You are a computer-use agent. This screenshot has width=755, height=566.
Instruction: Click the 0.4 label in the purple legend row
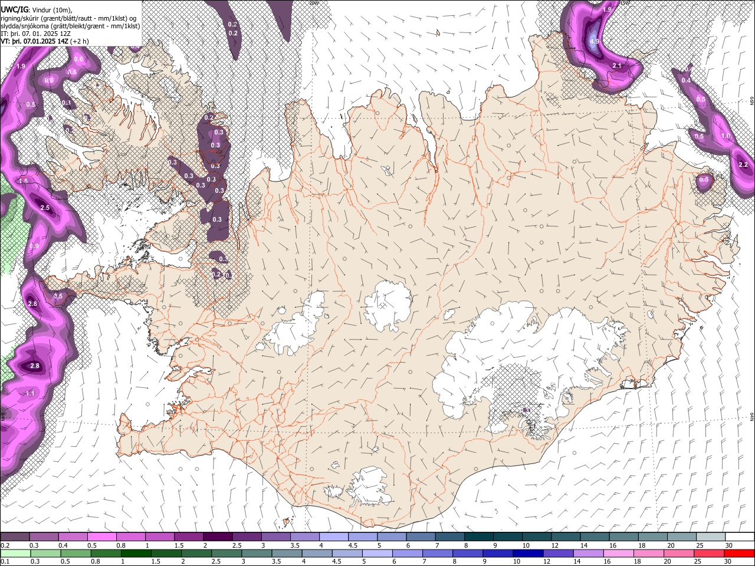tap(63, 545)
